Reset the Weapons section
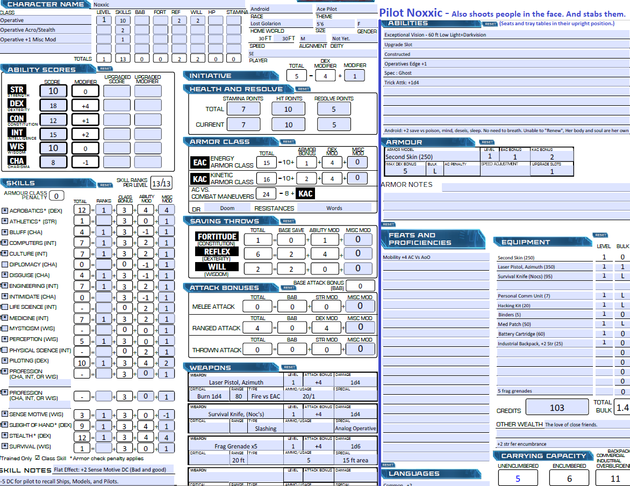The height and width of the screenshot is (486, 630). pos(289,367)
